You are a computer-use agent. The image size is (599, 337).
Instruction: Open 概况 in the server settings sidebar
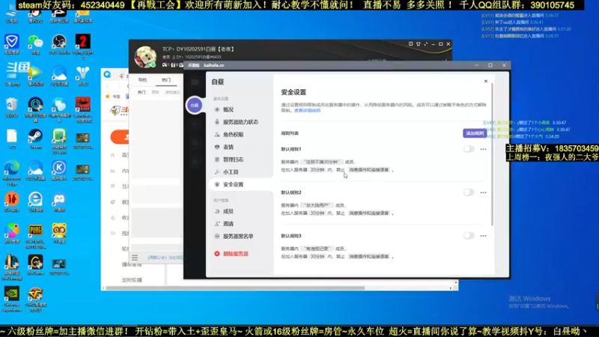point(228,109)
